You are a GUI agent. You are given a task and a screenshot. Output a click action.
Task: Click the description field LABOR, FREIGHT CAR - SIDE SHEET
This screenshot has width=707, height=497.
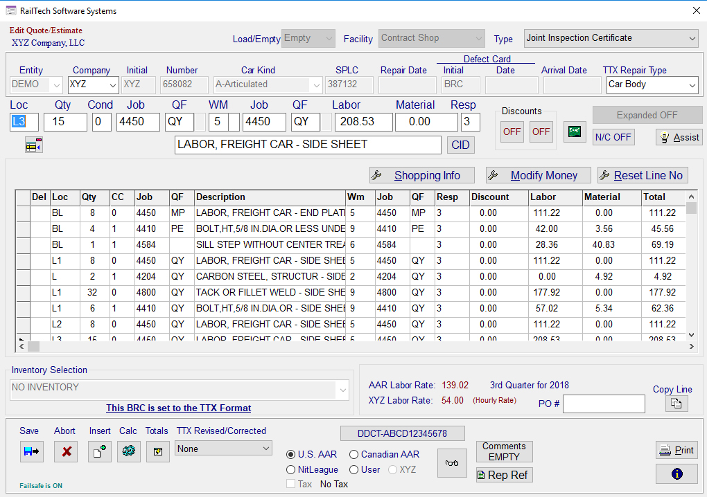pyautogui.click(x=308, y=145)
